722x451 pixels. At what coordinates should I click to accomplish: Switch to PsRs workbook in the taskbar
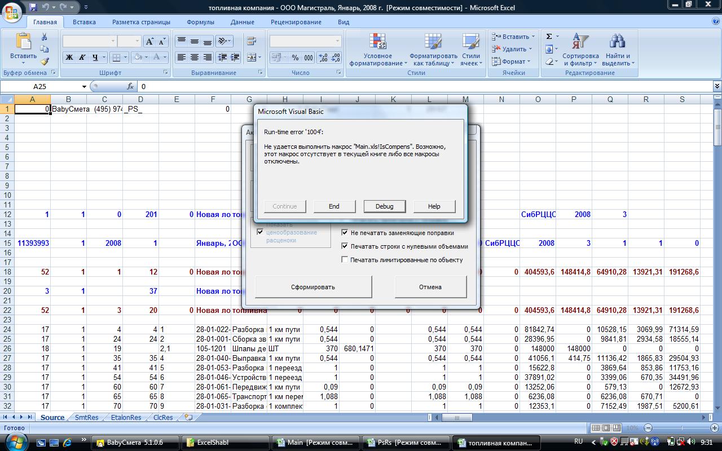pyautogui.click(x=406, y=443)
